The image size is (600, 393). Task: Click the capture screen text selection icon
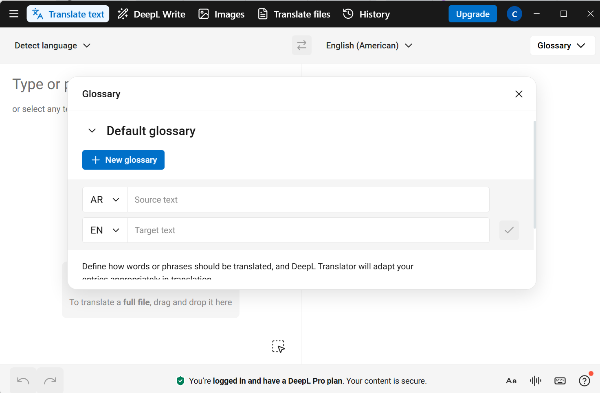(278, 346)
